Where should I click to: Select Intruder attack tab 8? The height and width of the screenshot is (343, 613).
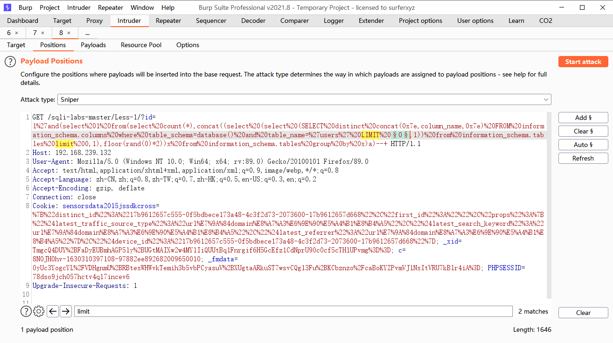65,33
